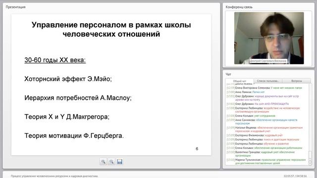Open the Вопросы tab

pos(297,81)
